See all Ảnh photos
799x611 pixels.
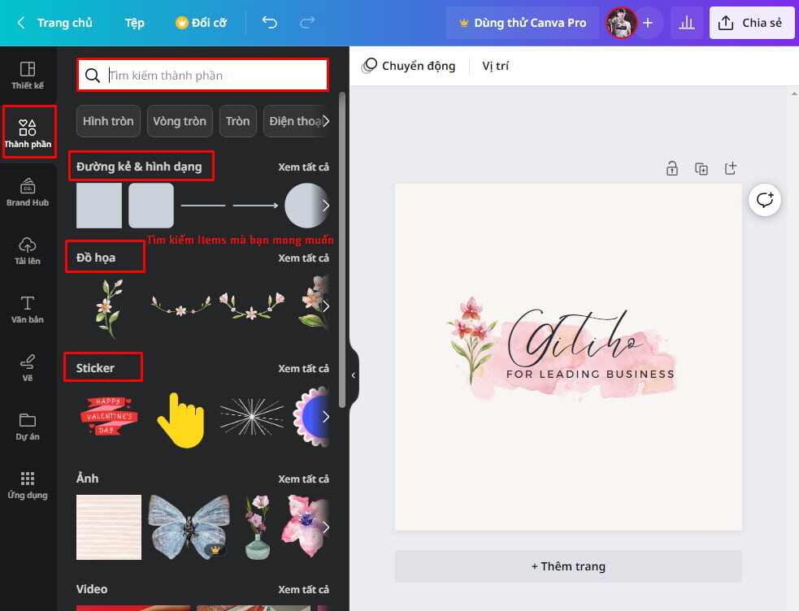[x=303, y=479]
